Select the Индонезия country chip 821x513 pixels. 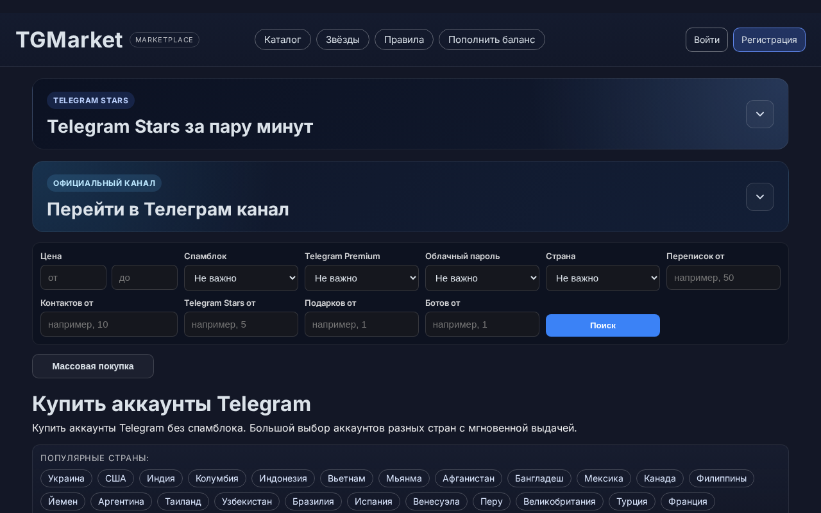pyautogui.click(x=283, y=478)
